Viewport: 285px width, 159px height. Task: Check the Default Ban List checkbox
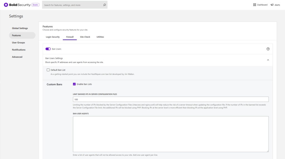coord(48,70)
